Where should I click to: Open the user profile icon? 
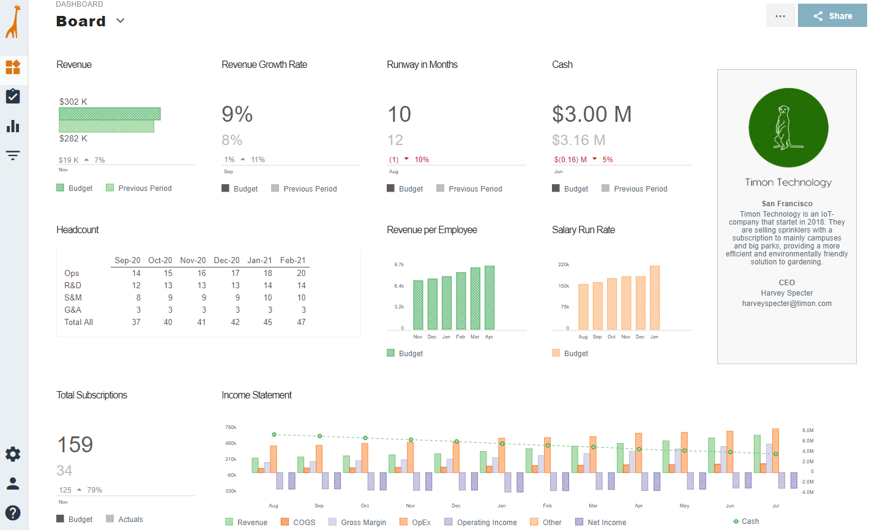coord(13,483)
